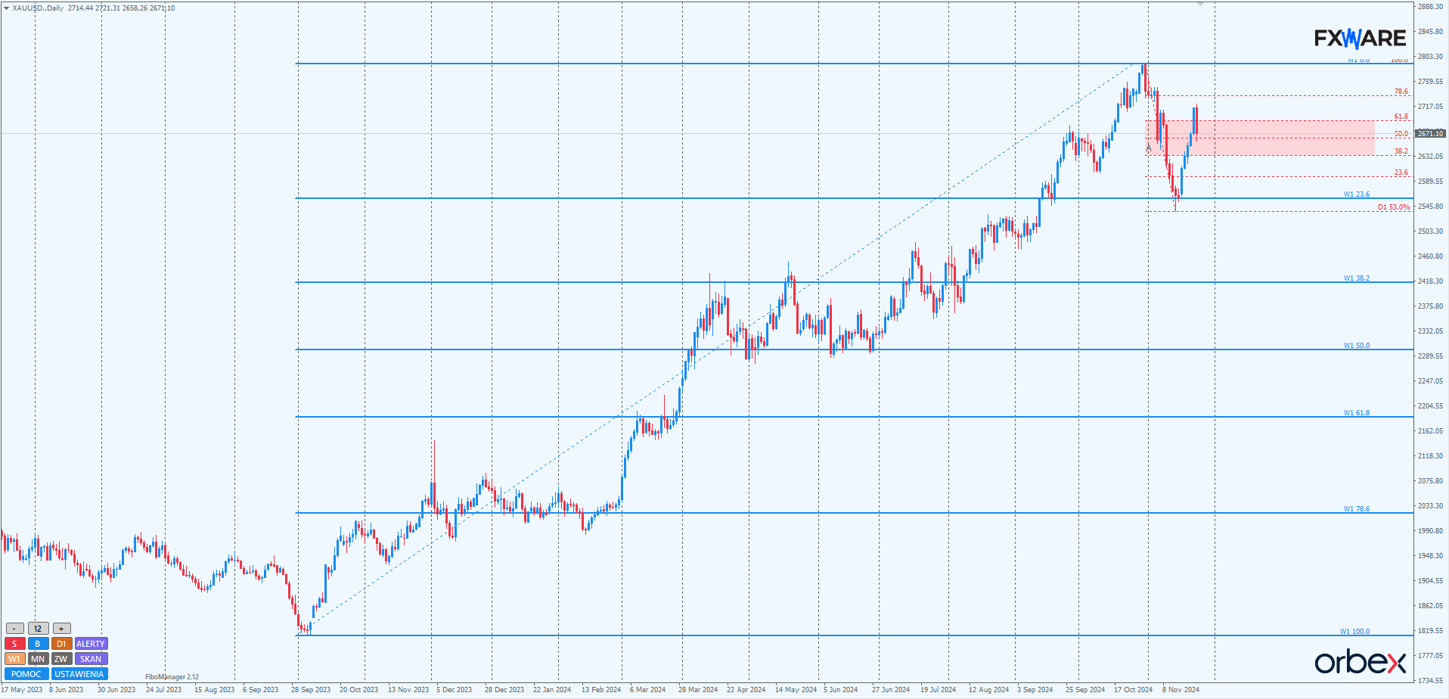The width and height of the screenshot is (1449, 699).
Task: Click the gray ZW button
Action: [x=61, y=659]
